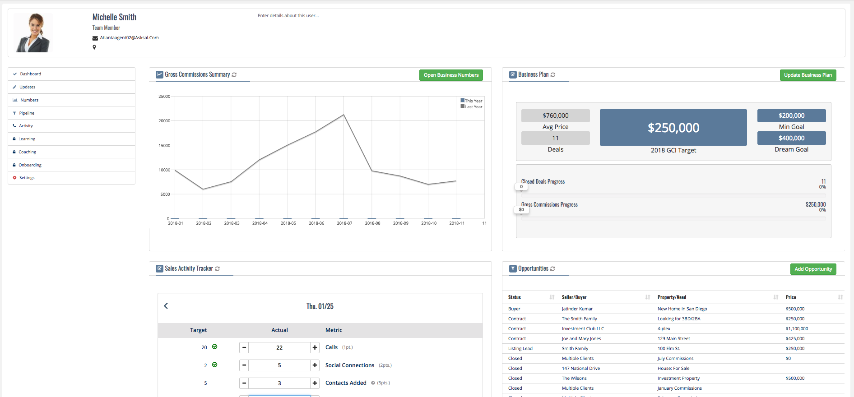The height and width of the screenshot is (397, 854).
Task: Toggle the This Year chart legend
Action: click(471, 101)
